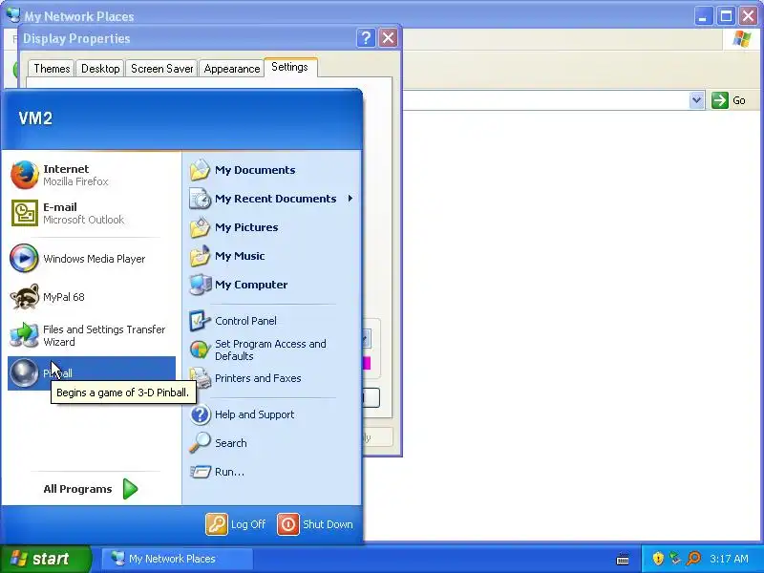This screenshot has height=573, width=764.
Task: Click the Shut Down text label
Action: coord(328,524)
